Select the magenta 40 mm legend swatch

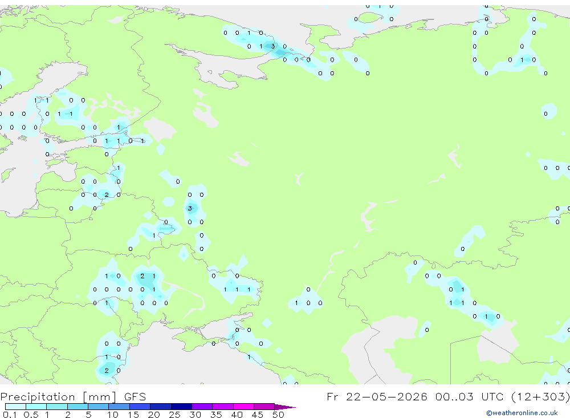(x=243, y=407)
